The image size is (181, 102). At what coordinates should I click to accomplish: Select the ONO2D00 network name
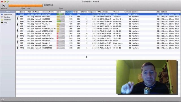[46, 41]
